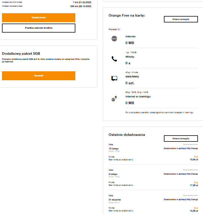The image size is (203, 215).
Task: Click the Internet globe icon
Action: pos(114,39)
